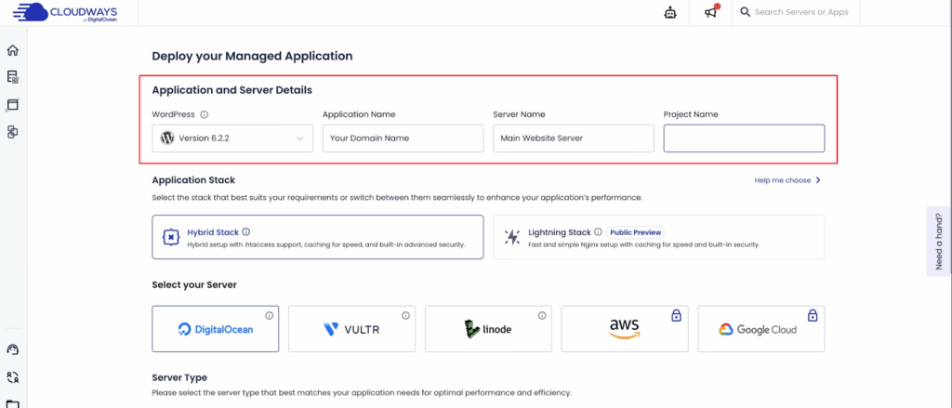The height and width of the screenshot is (408, 952).
Task: Click the Help me choose link
Action: click(x=787, y=180)
